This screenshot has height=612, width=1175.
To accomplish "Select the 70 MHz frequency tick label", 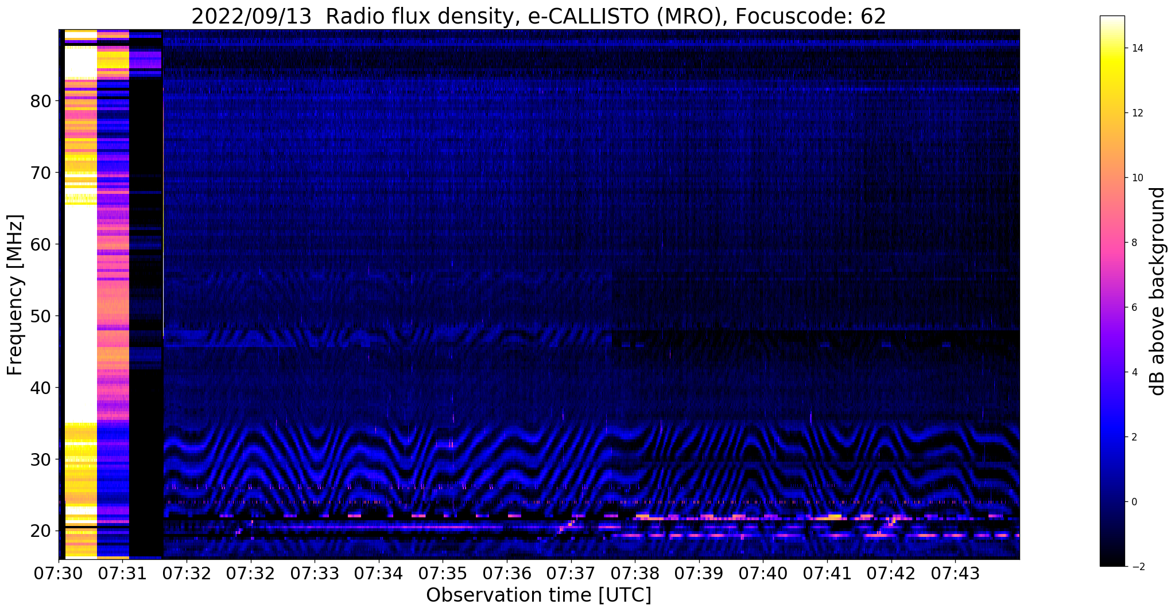I will pyautogui.click(x=41, y=173).
